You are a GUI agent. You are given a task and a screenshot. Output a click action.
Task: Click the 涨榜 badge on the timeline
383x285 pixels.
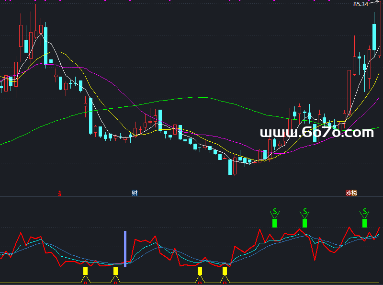(x=351, y=193)
